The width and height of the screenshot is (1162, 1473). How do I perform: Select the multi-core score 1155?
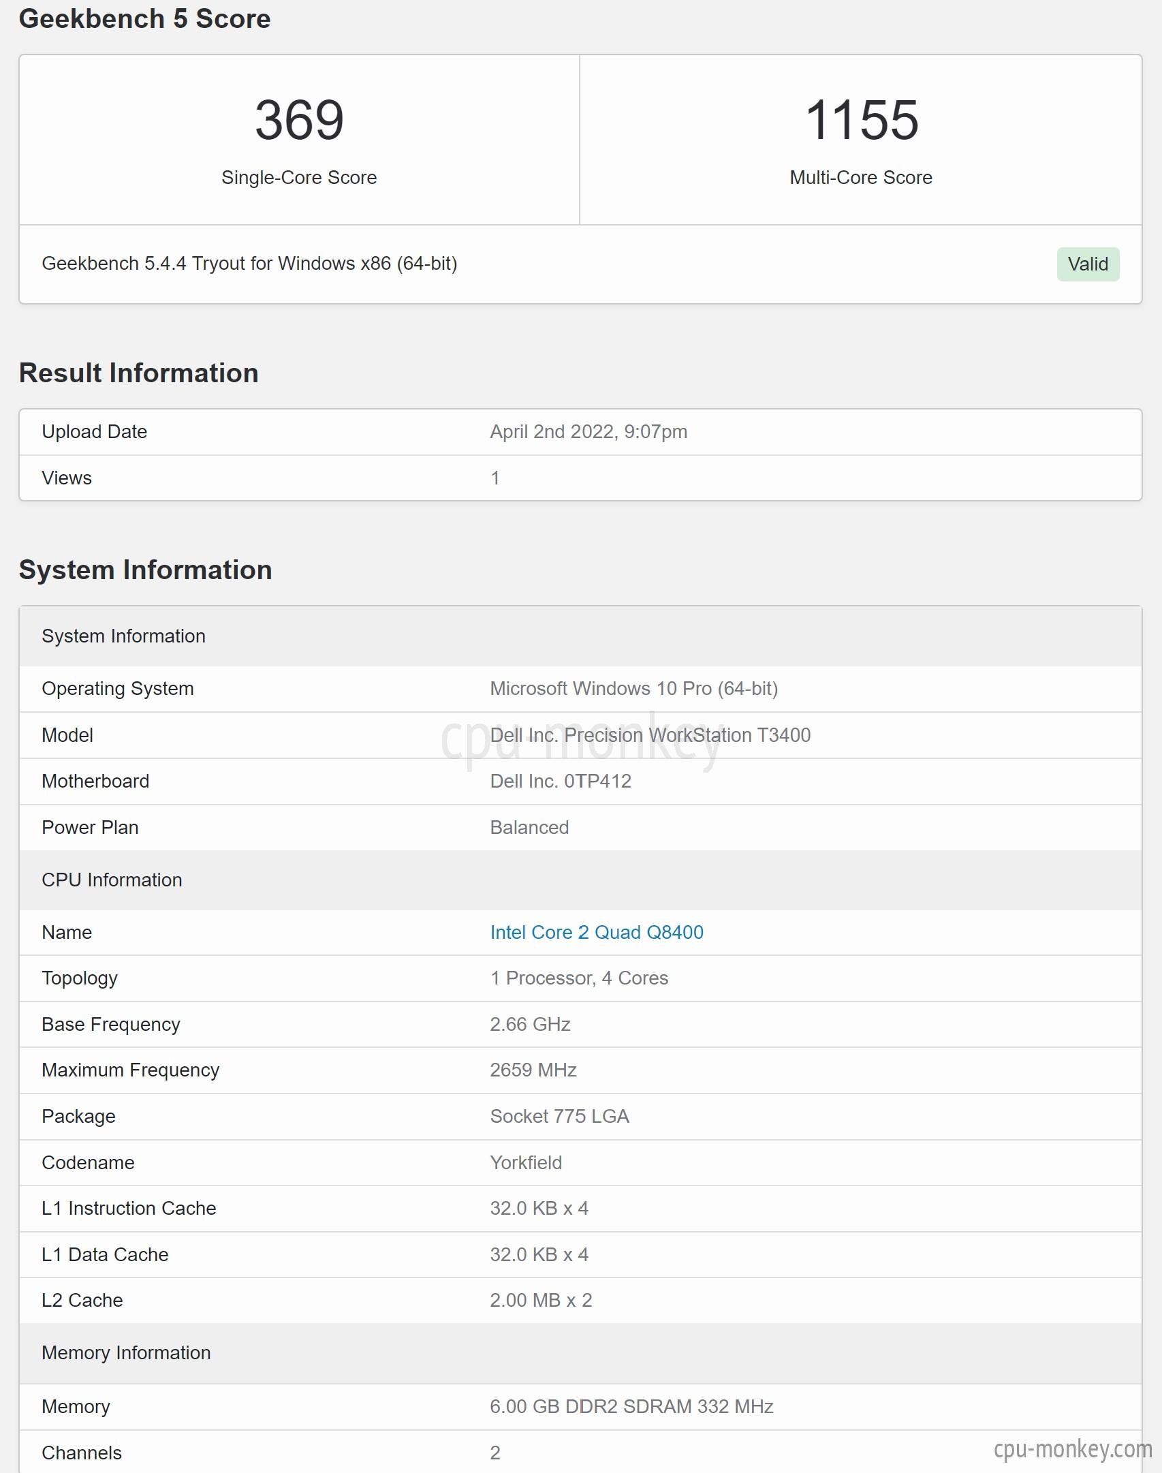pyautogui.click(x=861, y=120)
